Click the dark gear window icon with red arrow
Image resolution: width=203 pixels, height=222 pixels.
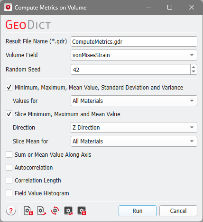pyautogui.click(x=68, y=211)
